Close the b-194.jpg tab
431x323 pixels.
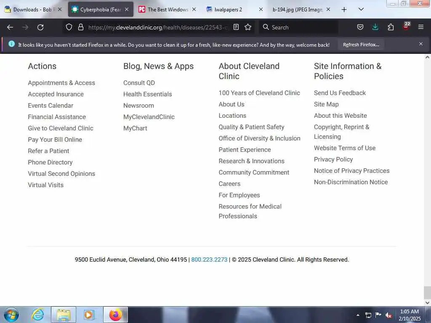point(328,9)
